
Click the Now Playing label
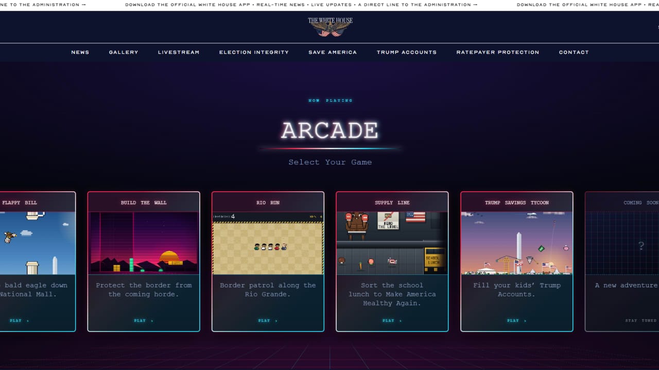[x=331, y=101]
